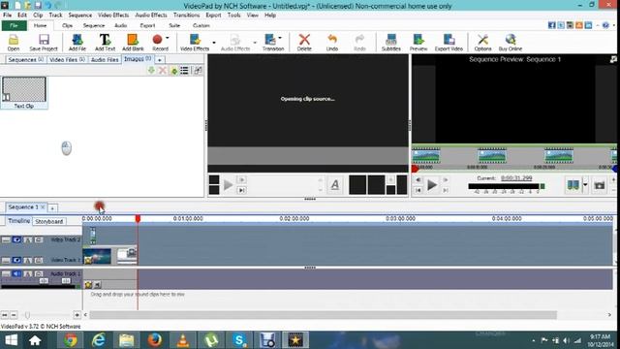Insert a title using Add Text
The height and width of the screenshot is (349, 620).
[x=105, y=43]
